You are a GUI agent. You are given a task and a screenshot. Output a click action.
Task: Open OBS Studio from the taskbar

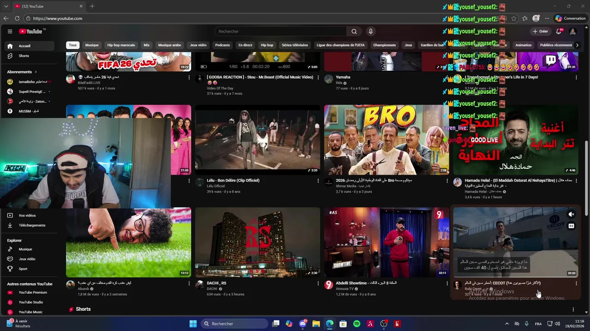383,324
